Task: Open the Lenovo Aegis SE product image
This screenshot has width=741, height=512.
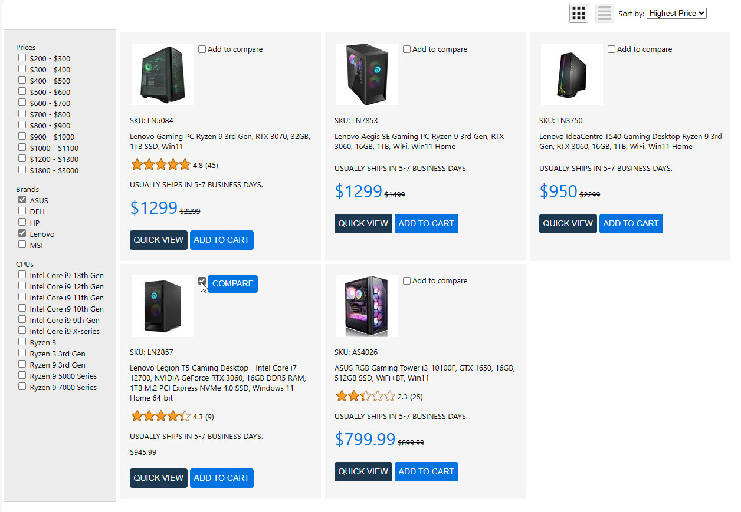Action: point(367,74)
